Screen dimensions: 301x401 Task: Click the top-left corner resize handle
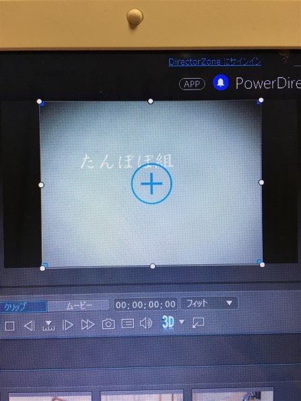pos(39,102)
